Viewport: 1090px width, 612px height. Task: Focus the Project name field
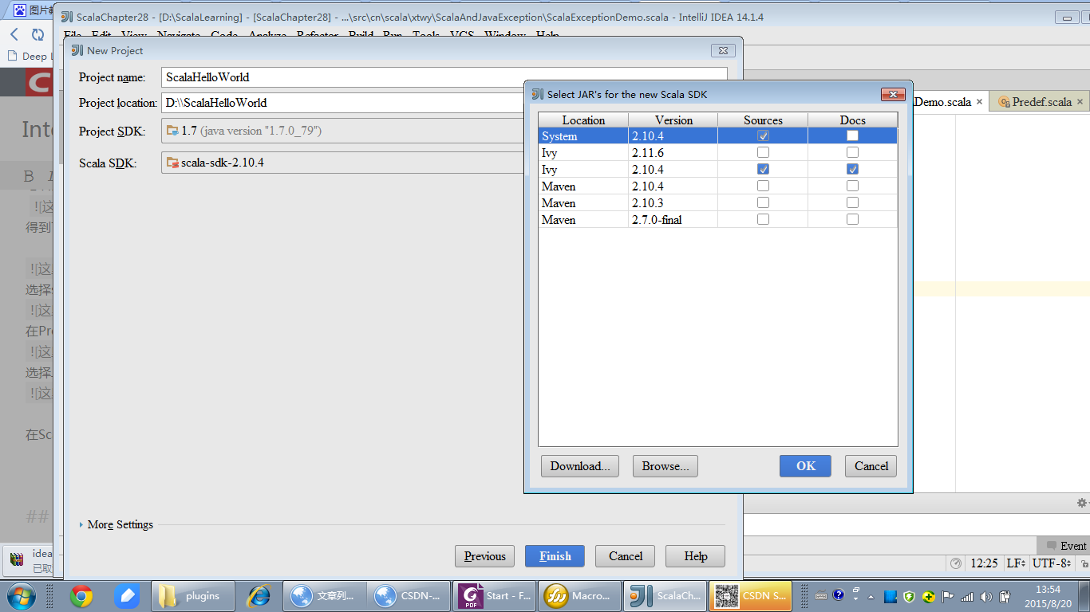coord(444,77)
